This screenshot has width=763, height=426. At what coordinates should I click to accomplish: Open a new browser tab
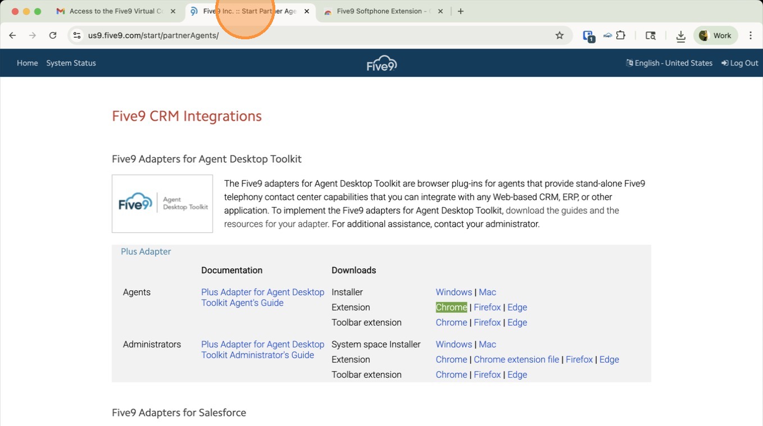coord(461,11)
